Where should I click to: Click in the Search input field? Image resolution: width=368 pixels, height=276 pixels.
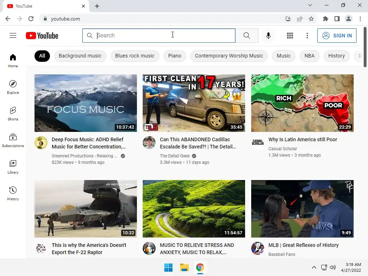[159, 36]
